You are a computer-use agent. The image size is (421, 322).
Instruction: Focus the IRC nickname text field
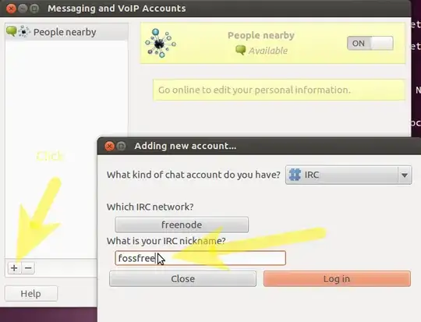click(x=200, y=258)
